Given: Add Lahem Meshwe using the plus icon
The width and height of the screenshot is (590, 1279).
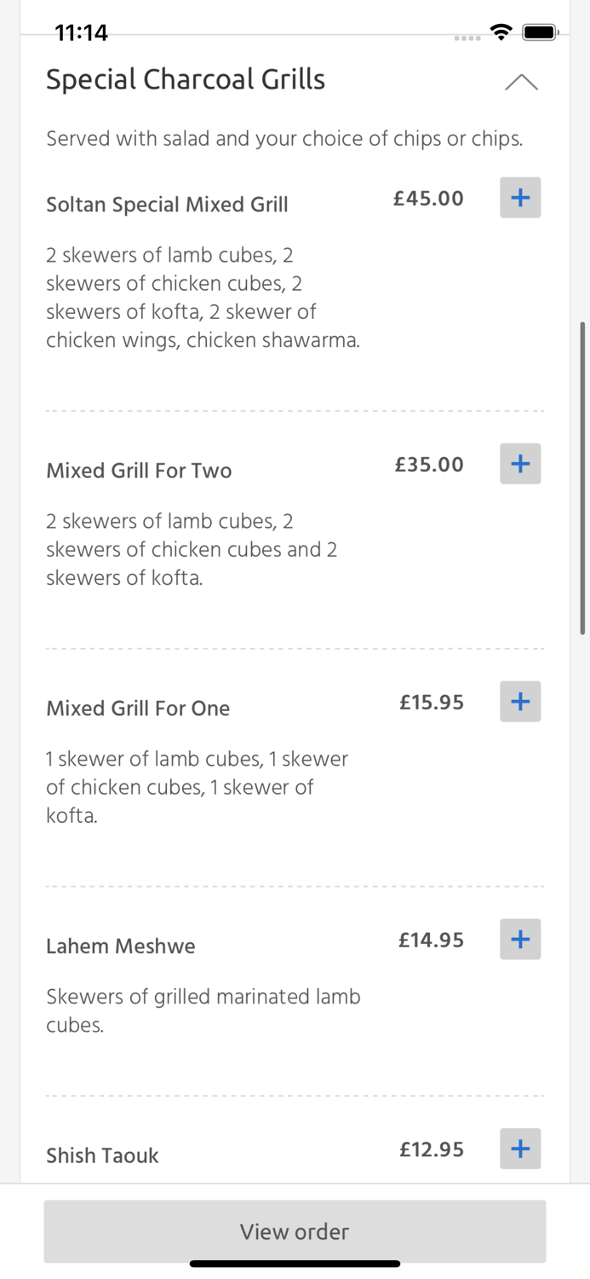Looking at the screenshot, I should tap(520, 940).
